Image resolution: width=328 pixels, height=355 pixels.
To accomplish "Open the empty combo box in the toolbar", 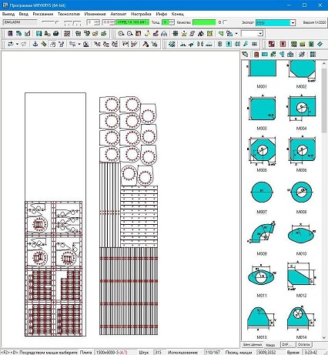I will point(253,34).
